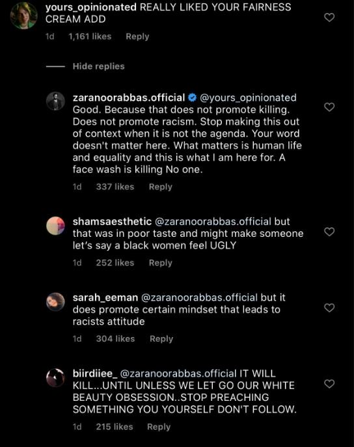The width and height of the screenshot is (354, 447).
Task: Reply to sarah_eeman's comment
Action: pyautogui.click(x=161, y=339)
